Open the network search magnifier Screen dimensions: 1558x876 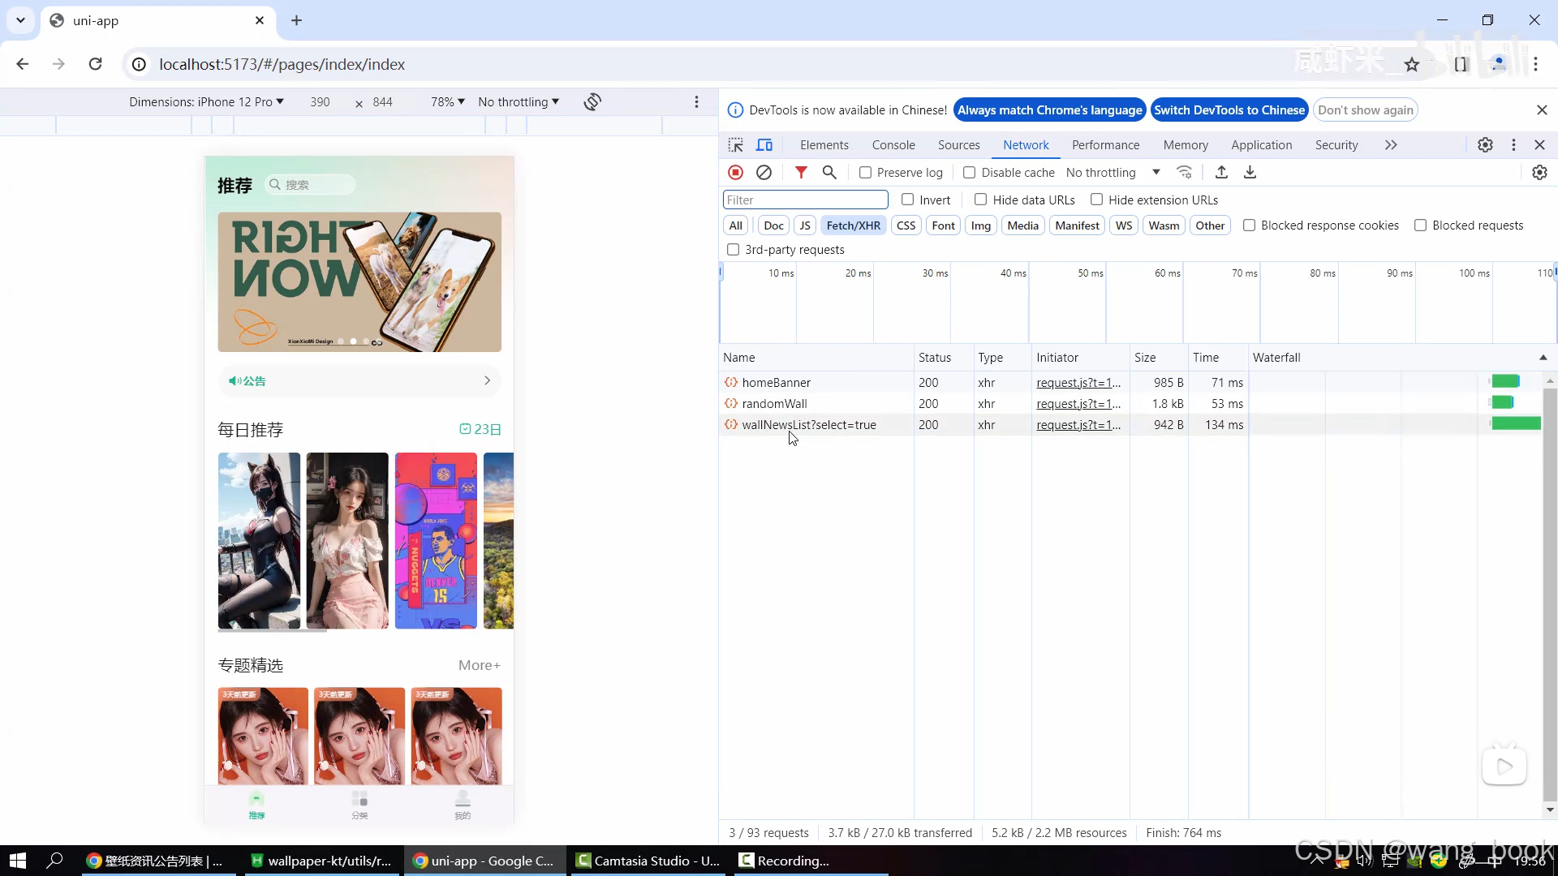829,172
